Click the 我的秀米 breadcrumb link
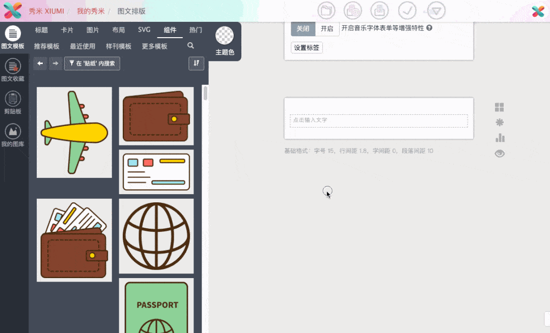 pyautogui.click(x=91, y=11)
